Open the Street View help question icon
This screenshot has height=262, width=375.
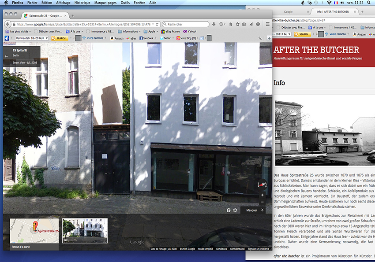tap(229, 210)
